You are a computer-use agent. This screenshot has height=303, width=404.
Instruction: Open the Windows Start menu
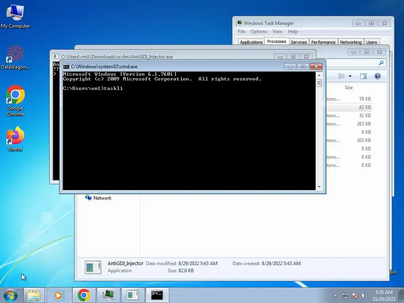(x=10, y=295)
